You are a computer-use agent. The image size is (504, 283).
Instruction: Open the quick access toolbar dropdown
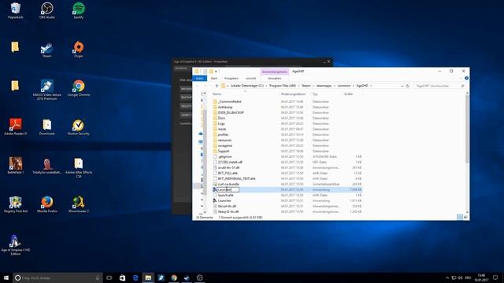tap(216, 72)
